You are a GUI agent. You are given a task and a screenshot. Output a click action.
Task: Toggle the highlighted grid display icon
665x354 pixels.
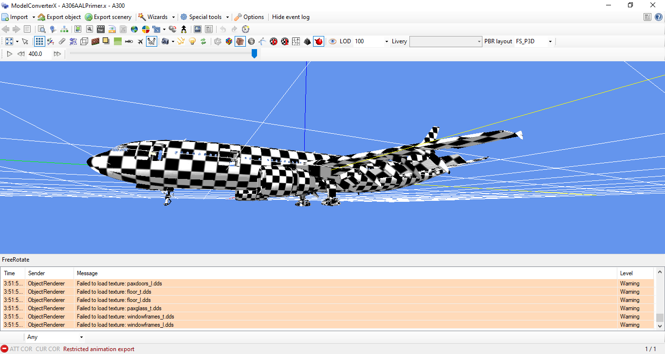[x=39, y=41]
